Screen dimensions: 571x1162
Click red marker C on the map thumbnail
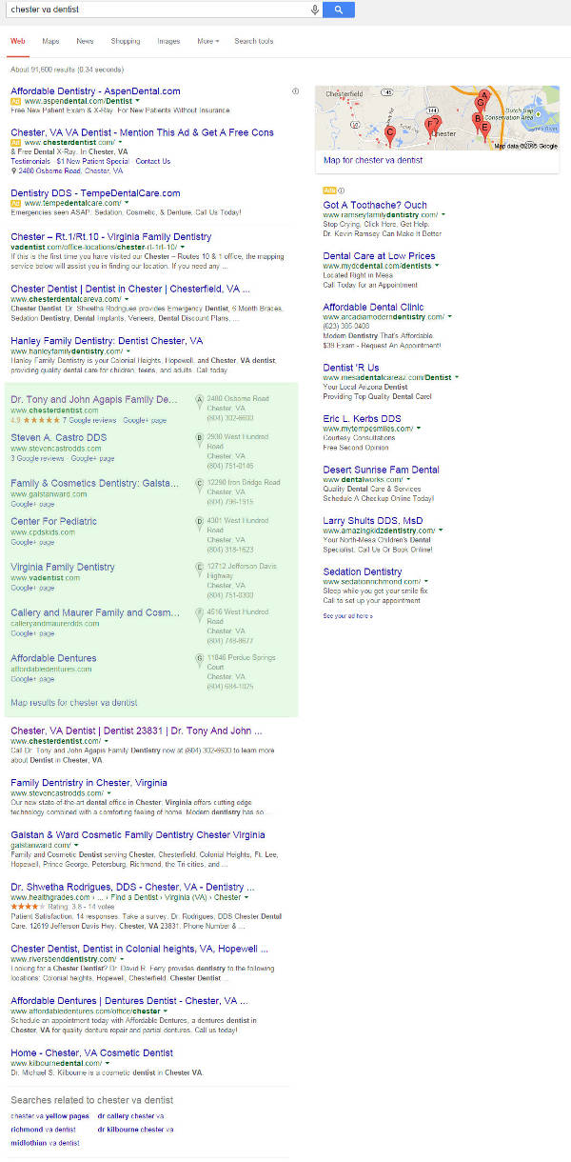point(390,136)
